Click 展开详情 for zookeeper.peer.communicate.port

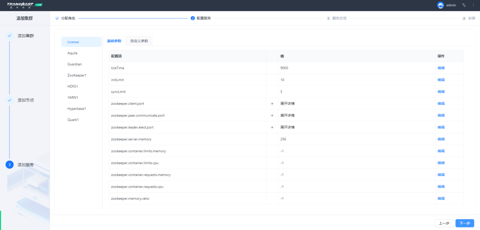(x=287, y=116)
